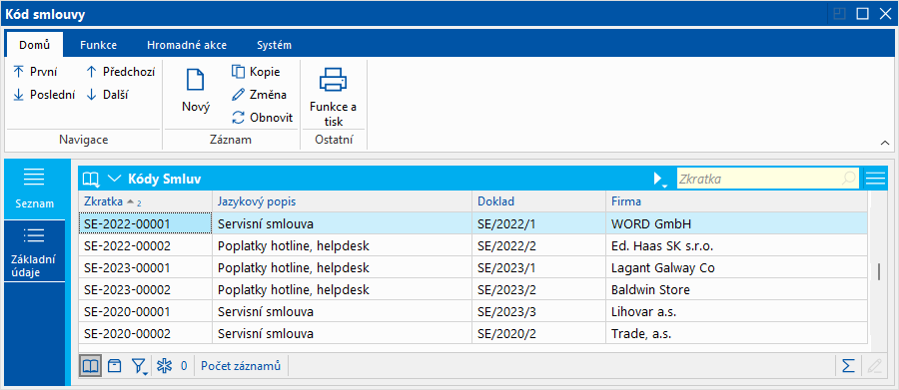Open the filter funnel dropdown
Screen dimensions: 899x390
[x=139, y=366]
